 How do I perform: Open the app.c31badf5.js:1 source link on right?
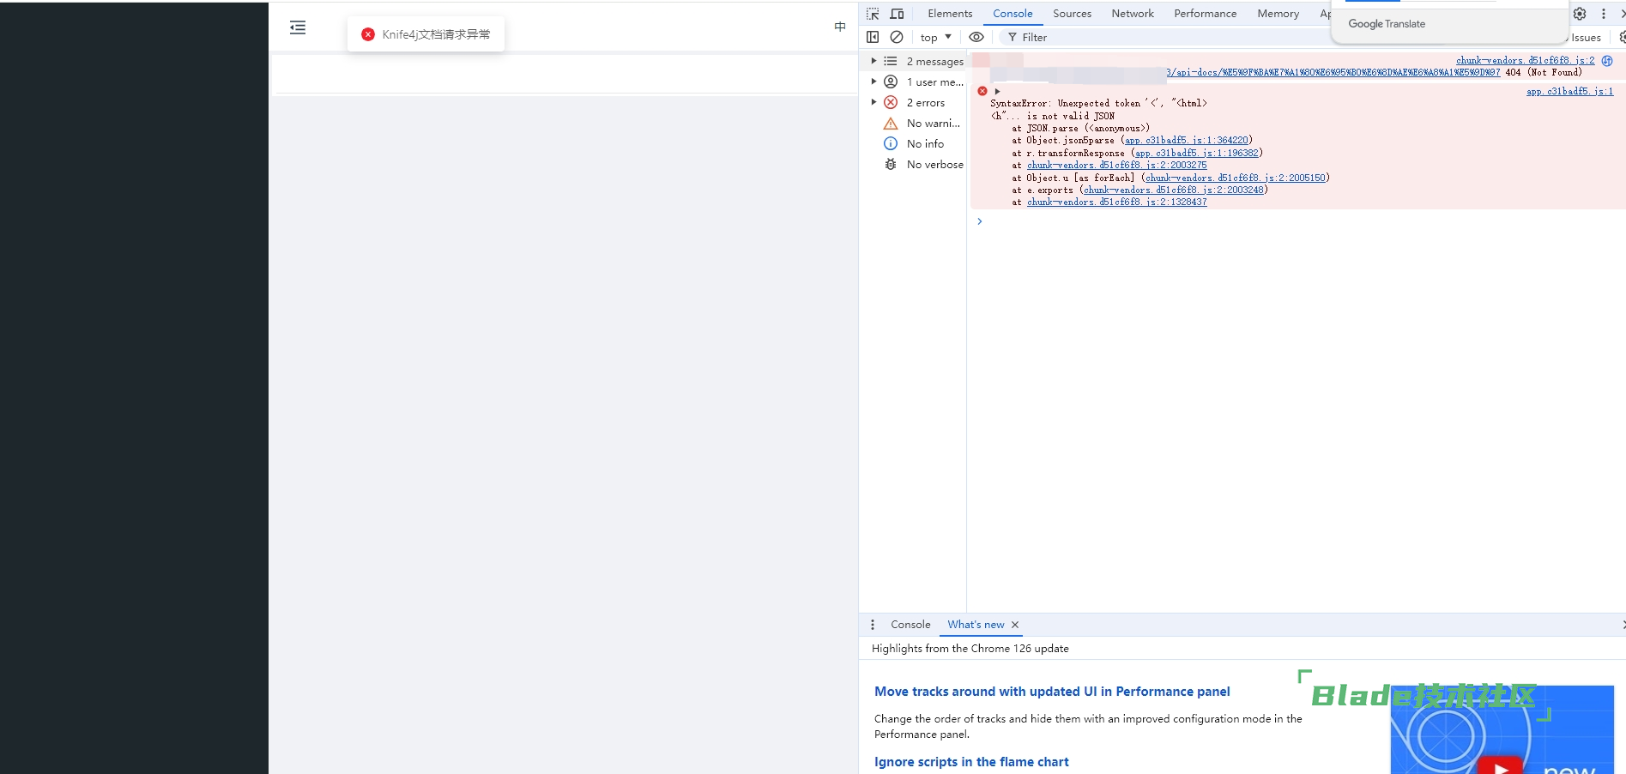point(1569,91)
